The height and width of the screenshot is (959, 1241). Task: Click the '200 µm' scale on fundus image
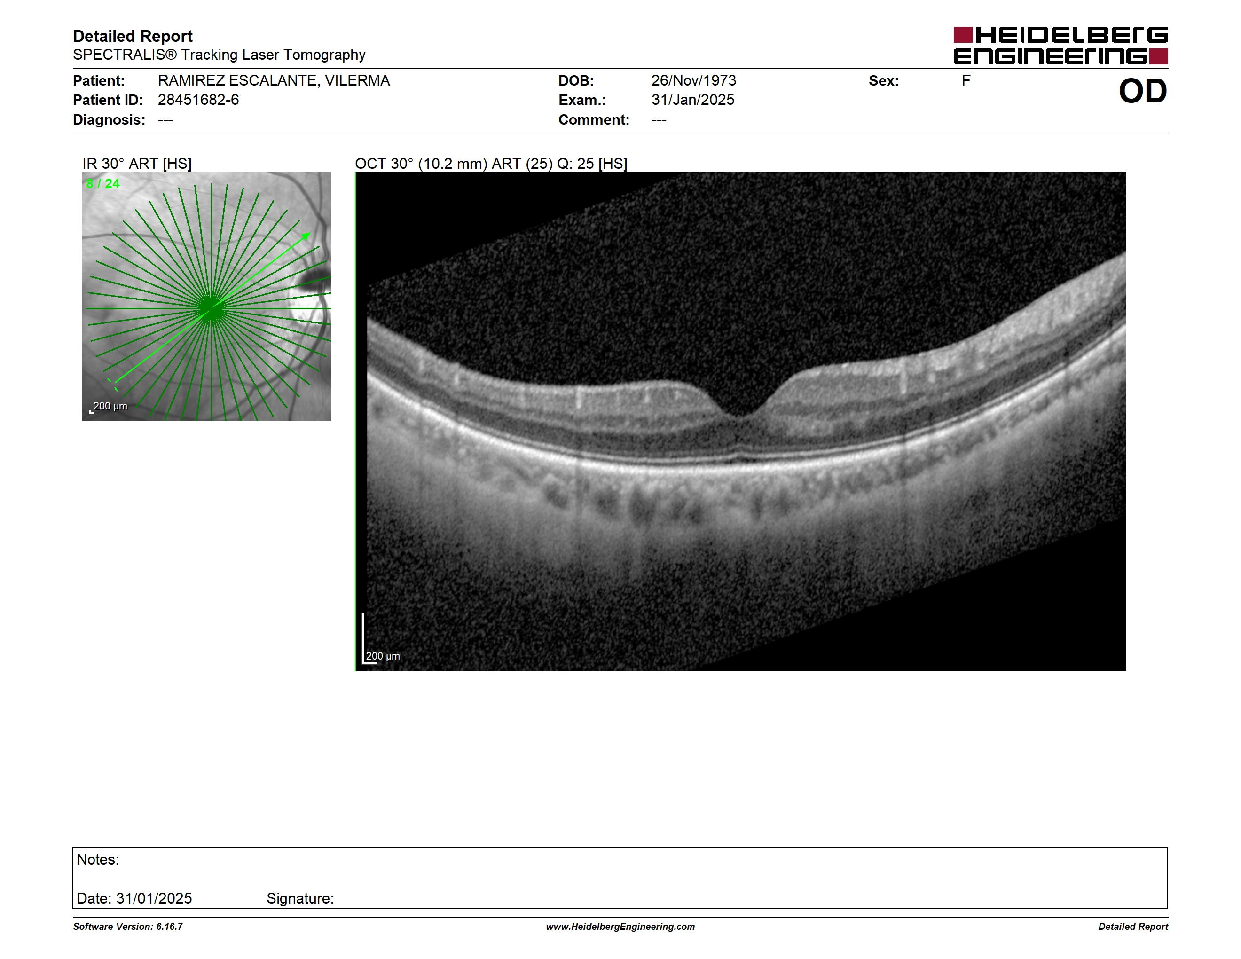[x=109, y=407]
